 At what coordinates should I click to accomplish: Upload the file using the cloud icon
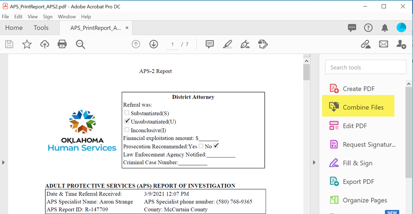click(45, 44)
